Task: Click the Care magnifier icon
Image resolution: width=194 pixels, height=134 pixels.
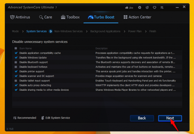Action: coord(41,17)
